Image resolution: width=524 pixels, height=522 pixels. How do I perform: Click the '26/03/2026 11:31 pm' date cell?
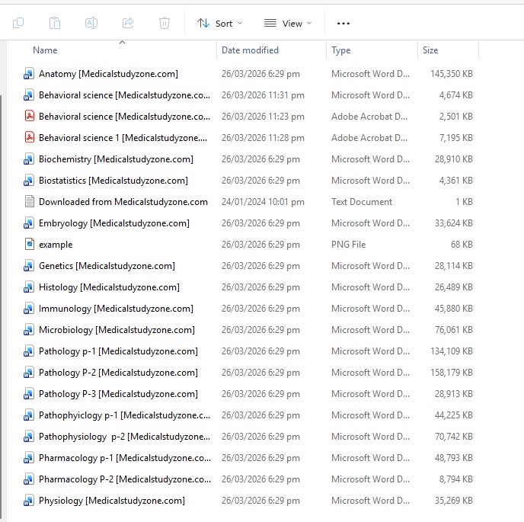263,95
